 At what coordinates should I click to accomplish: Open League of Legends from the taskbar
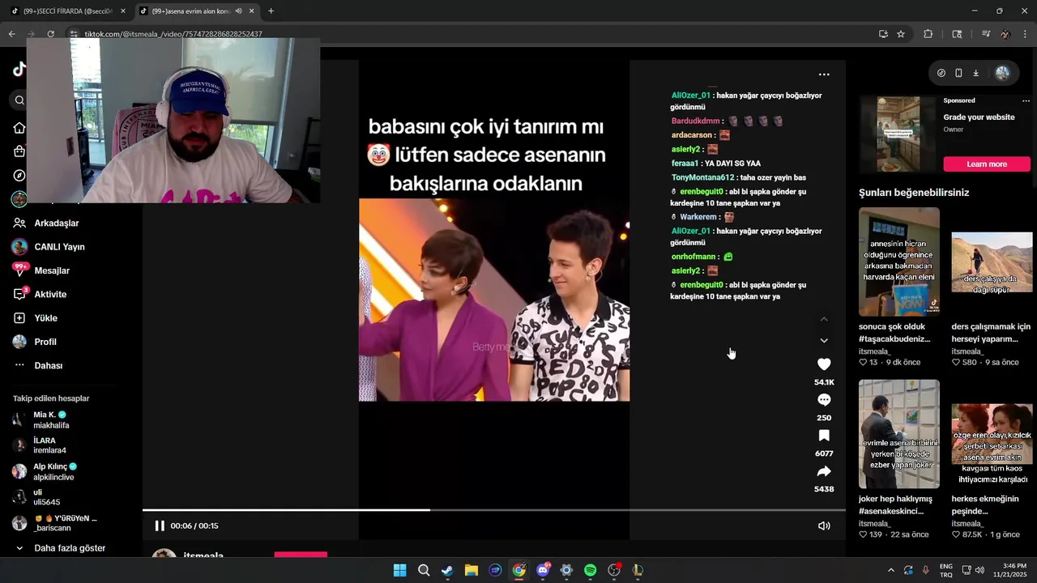tap(638, 570)
